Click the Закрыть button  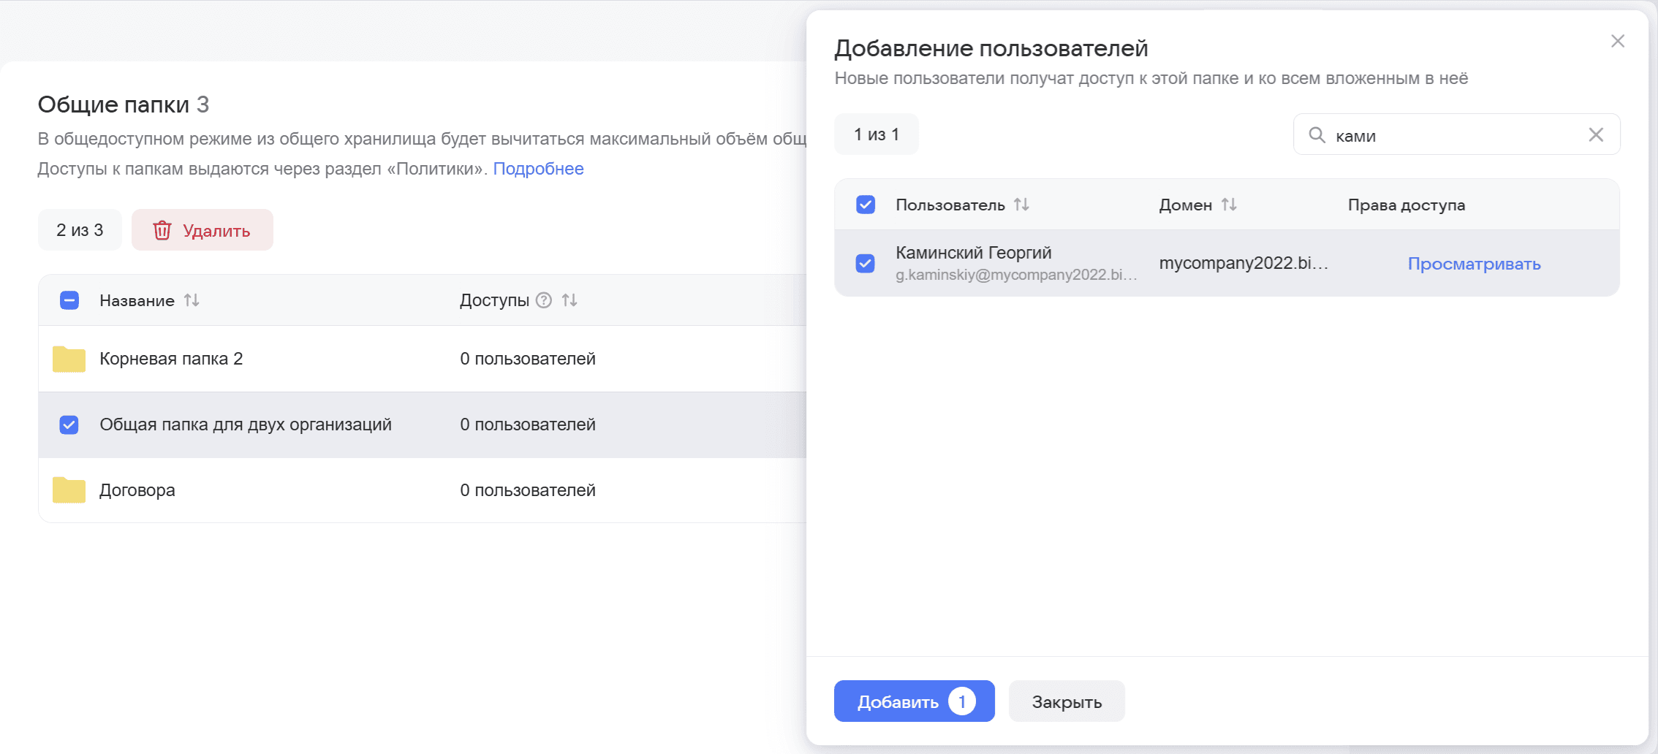tap(1067, 701)
